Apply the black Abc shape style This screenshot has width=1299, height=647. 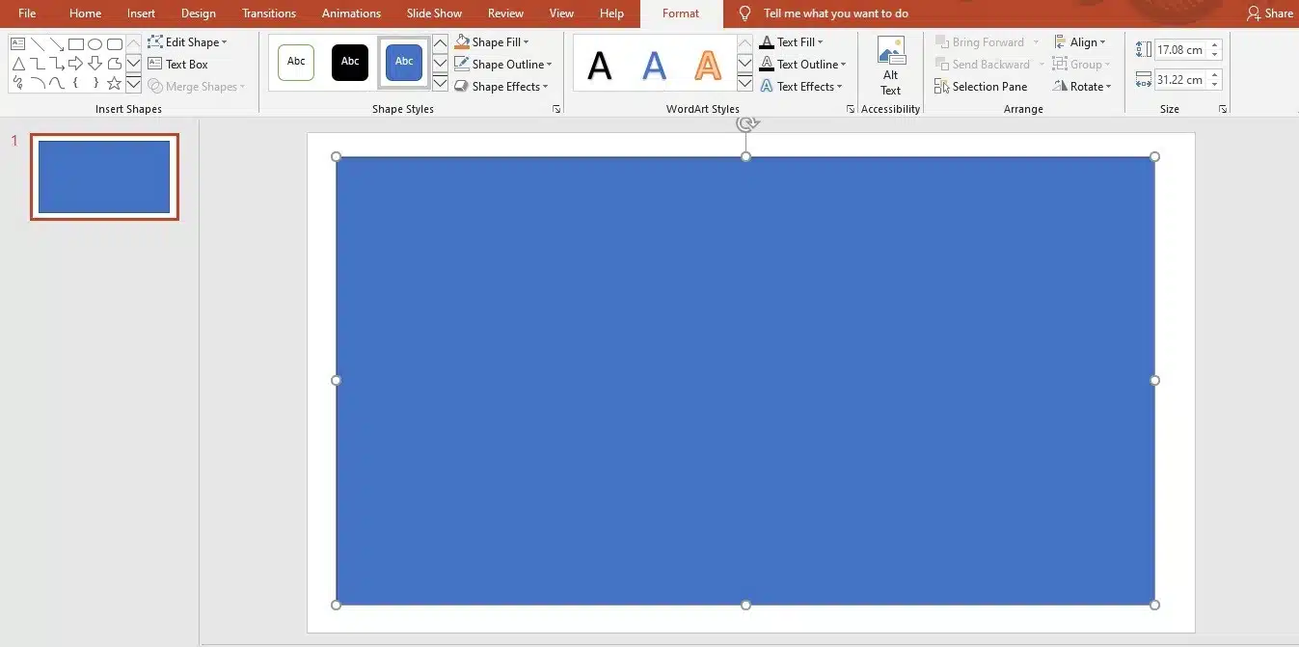[349, 62]
